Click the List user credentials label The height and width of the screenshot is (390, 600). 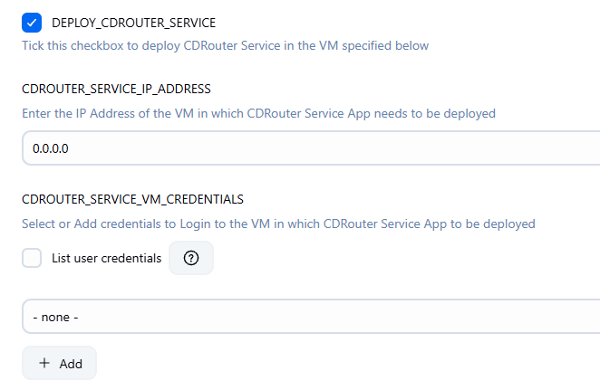click(106, 258)
